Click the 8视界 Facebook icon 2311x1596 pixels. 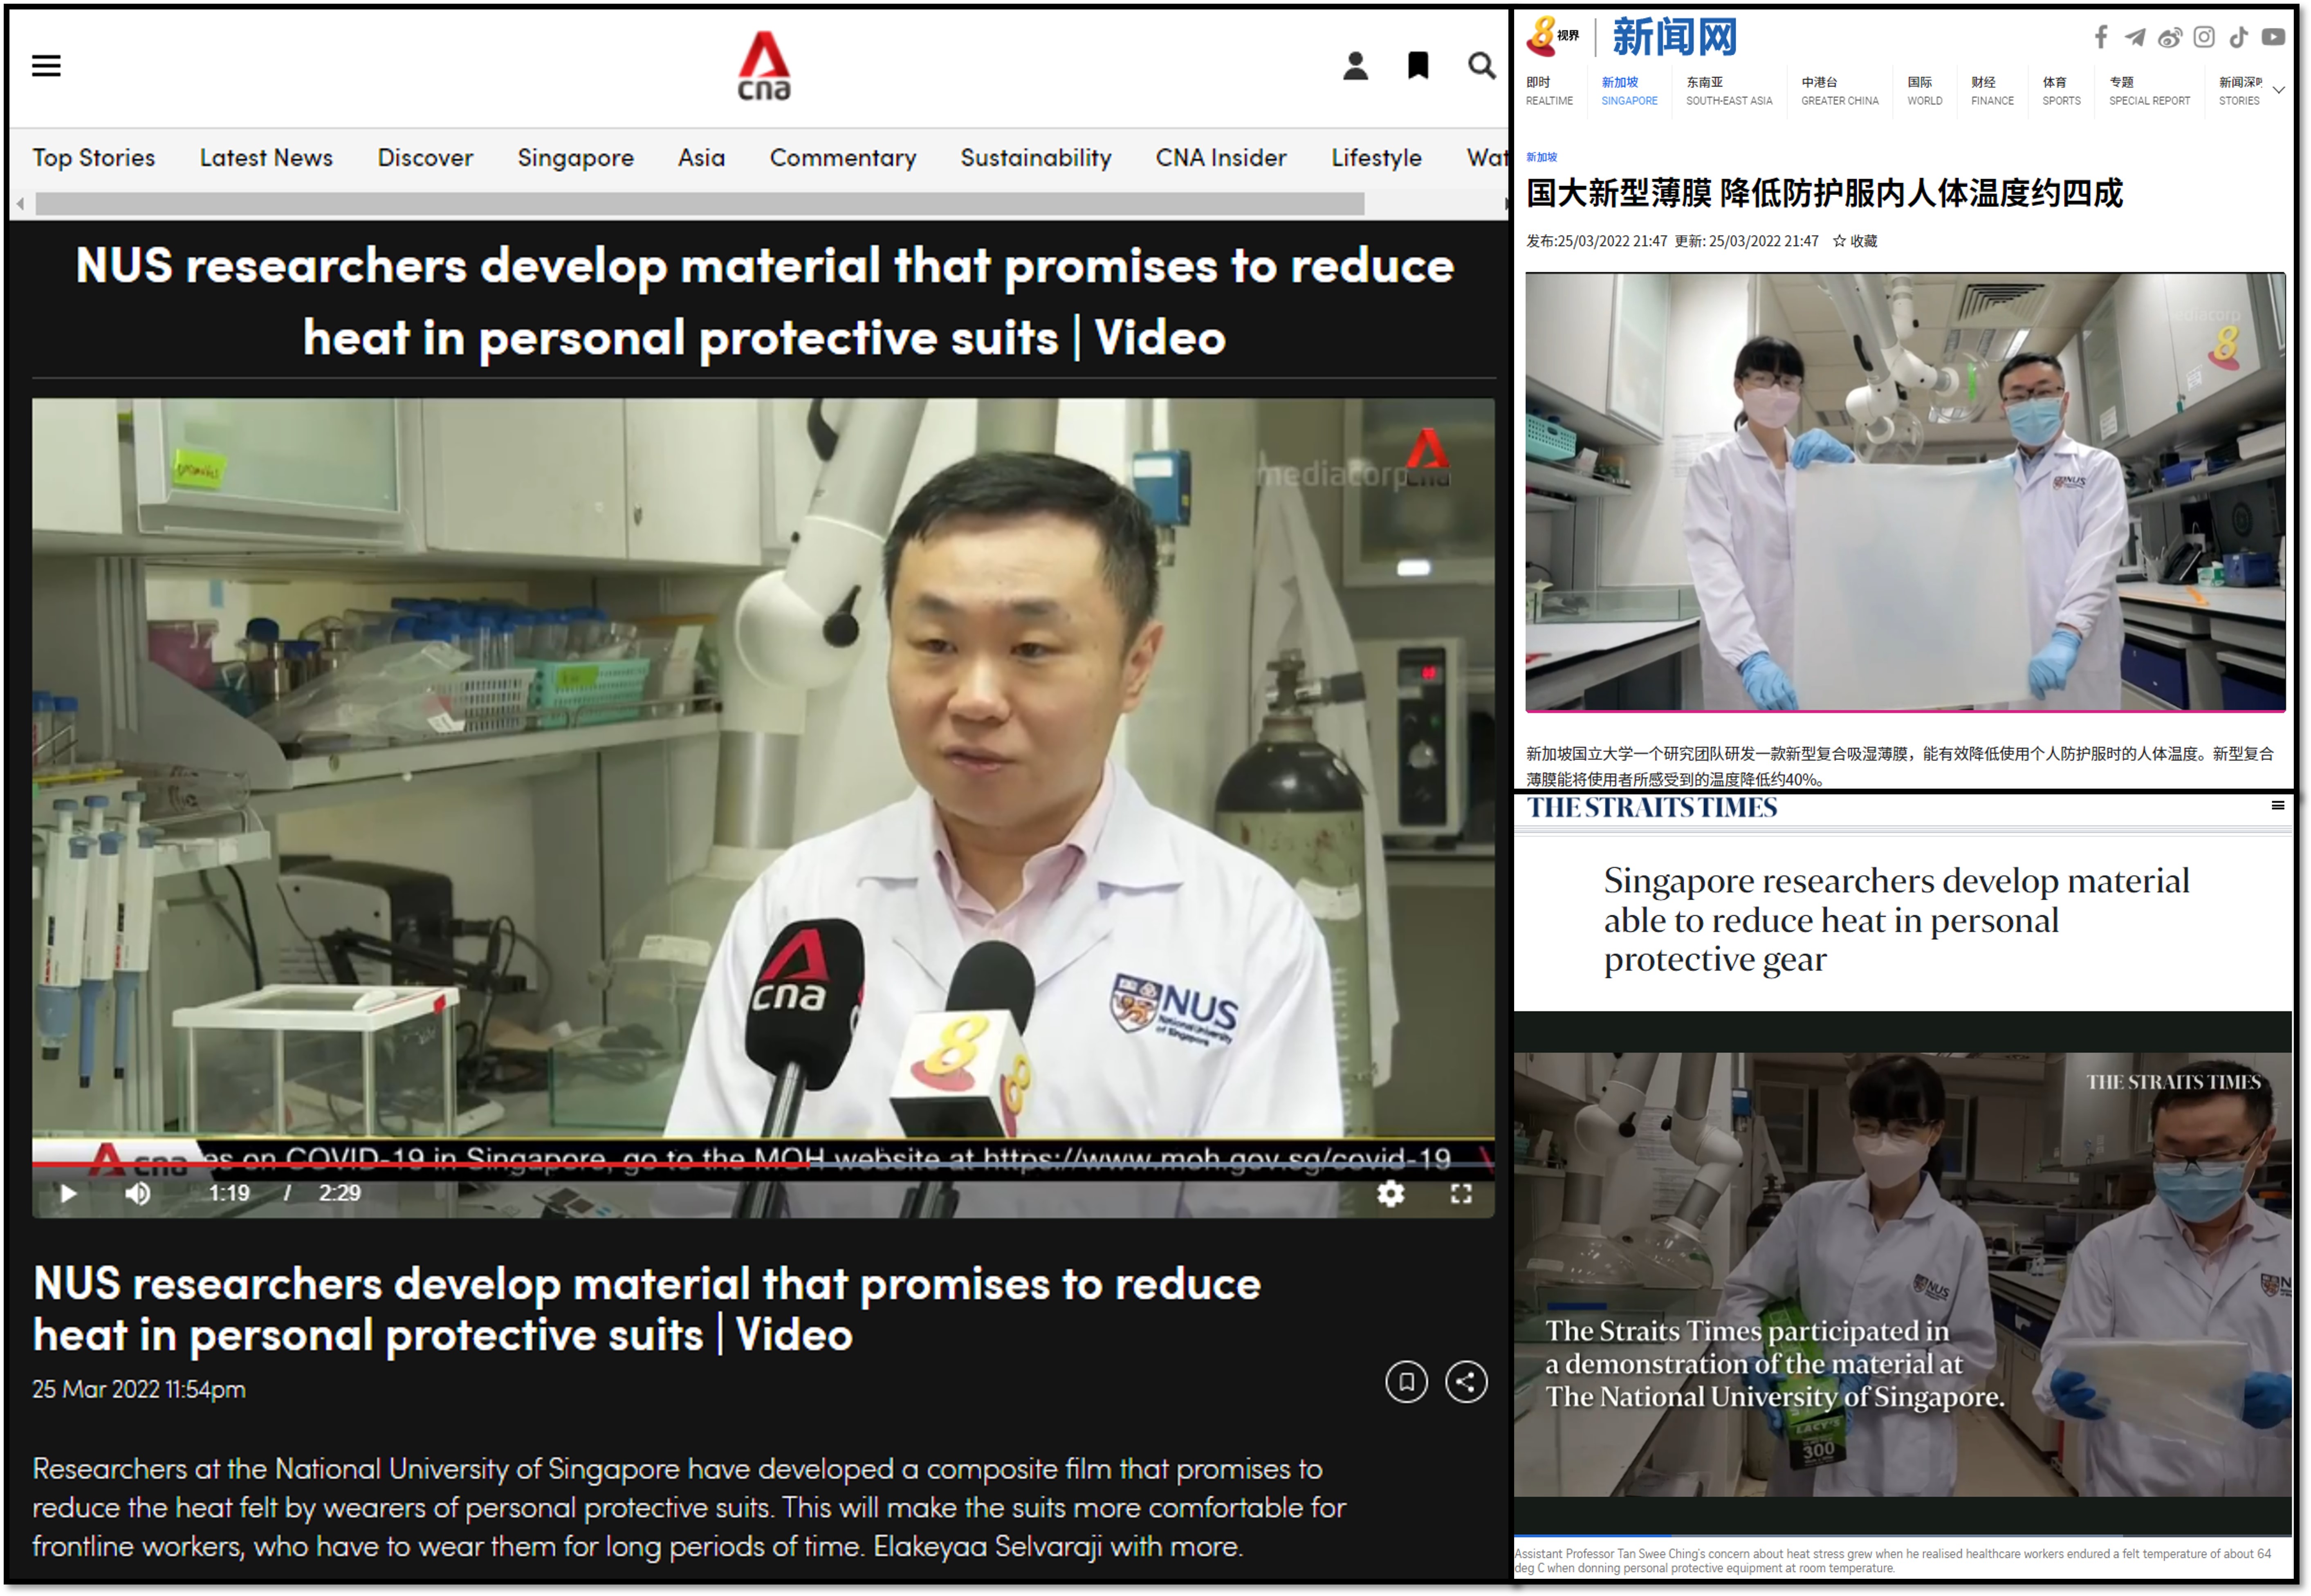2101,37
